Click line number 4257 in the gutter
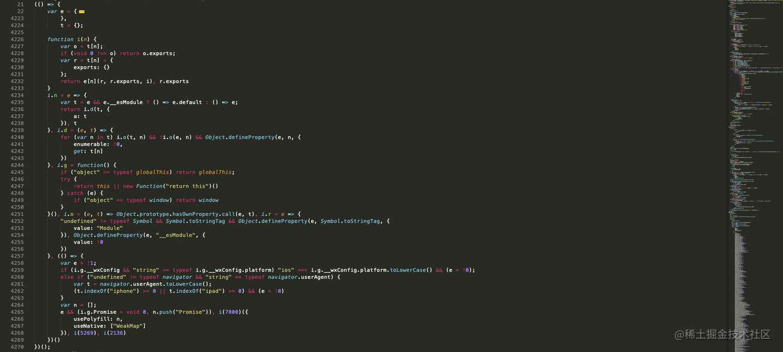 click(x=17, y=256)
